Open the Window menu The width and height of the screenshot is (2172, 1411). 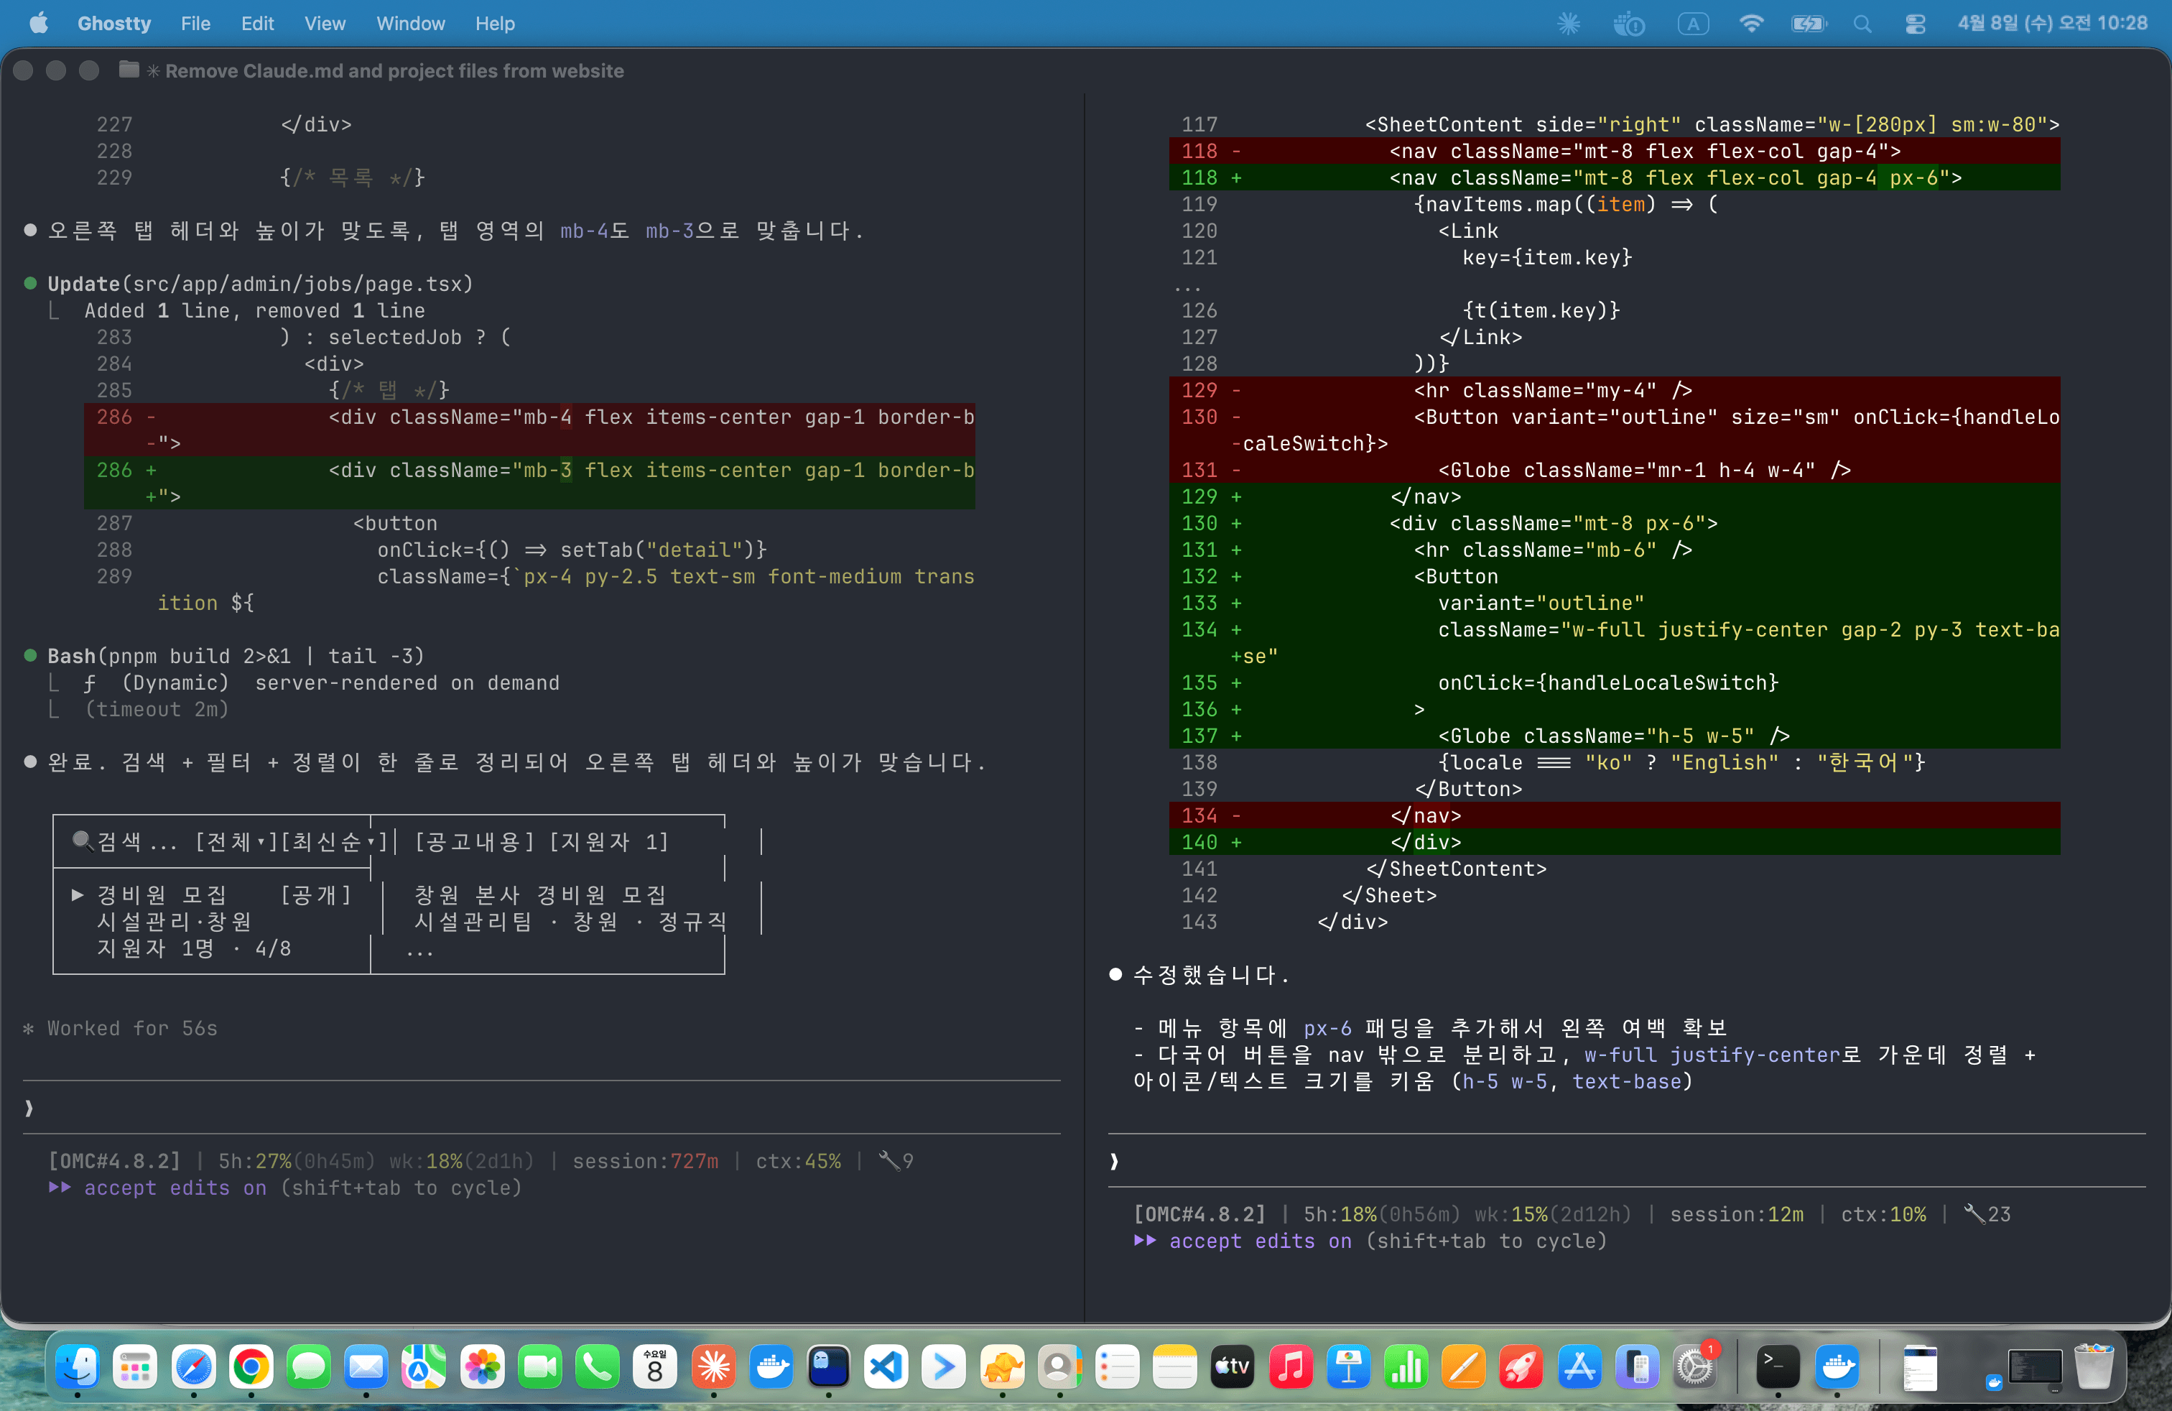(409, 24)
